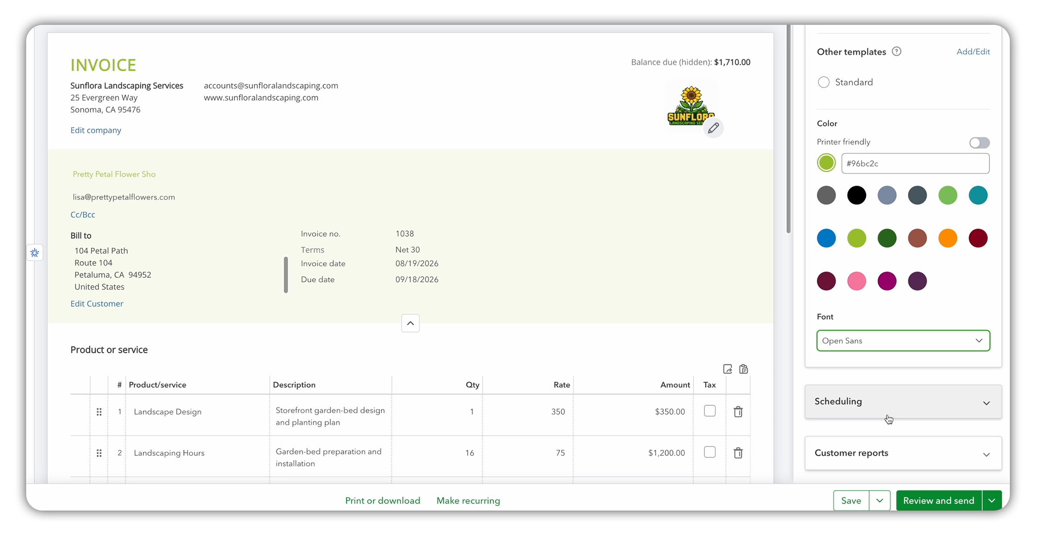
Task: Expand the Scheduling section
Action: click(x=903, y=401)
